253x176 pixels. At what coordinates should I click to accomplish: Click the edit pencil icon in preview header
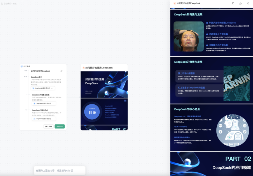(233, 3)
